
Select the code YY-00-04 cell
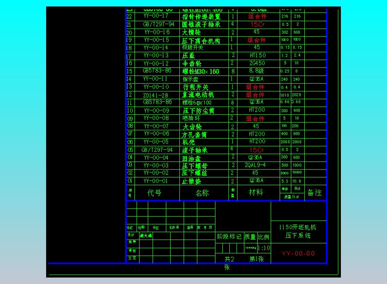click(156, 158)
